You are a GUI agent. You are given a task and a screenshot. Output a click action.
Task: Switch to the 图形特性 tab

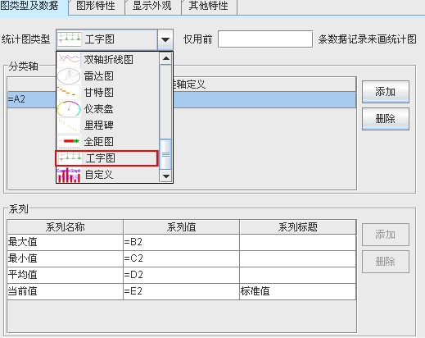pos(96,7)
